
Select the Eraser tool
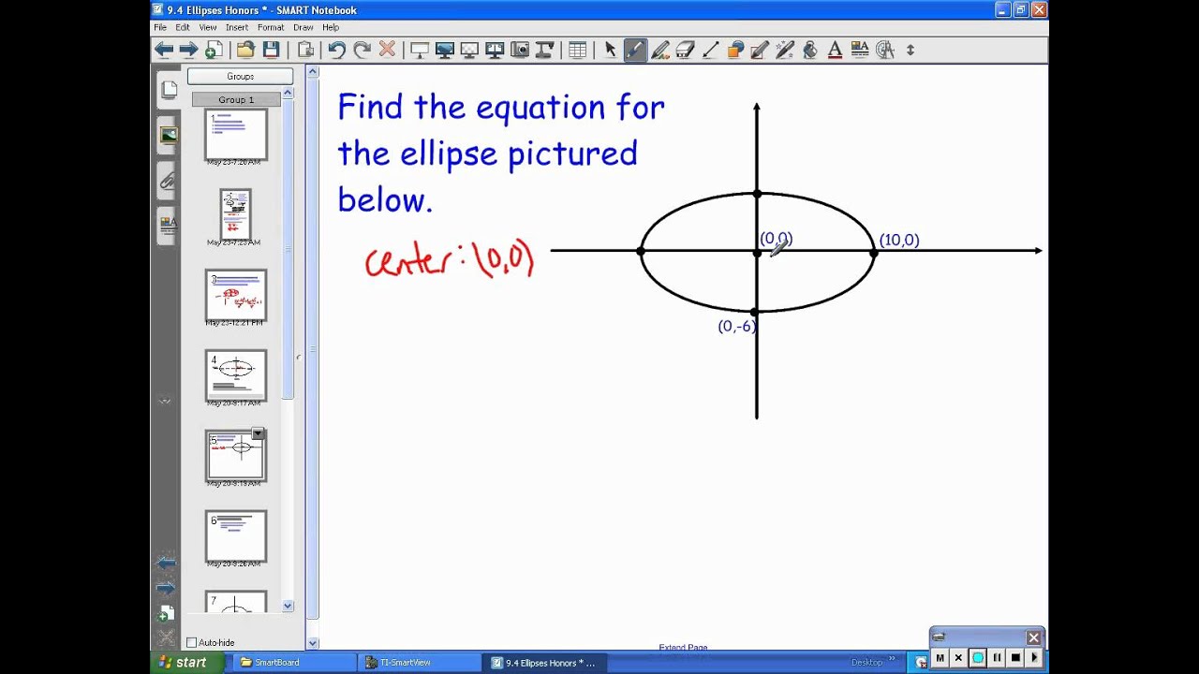(x=685, y=50)
